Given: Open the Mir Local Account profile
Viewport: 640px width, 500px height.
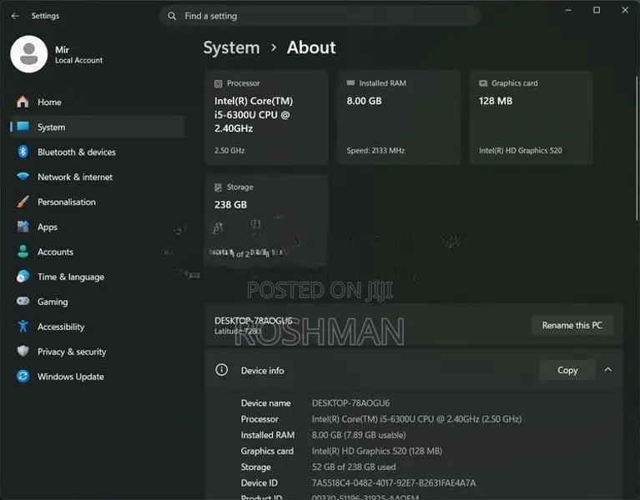Looking at the screenshot, I should (x=57, y=54).
